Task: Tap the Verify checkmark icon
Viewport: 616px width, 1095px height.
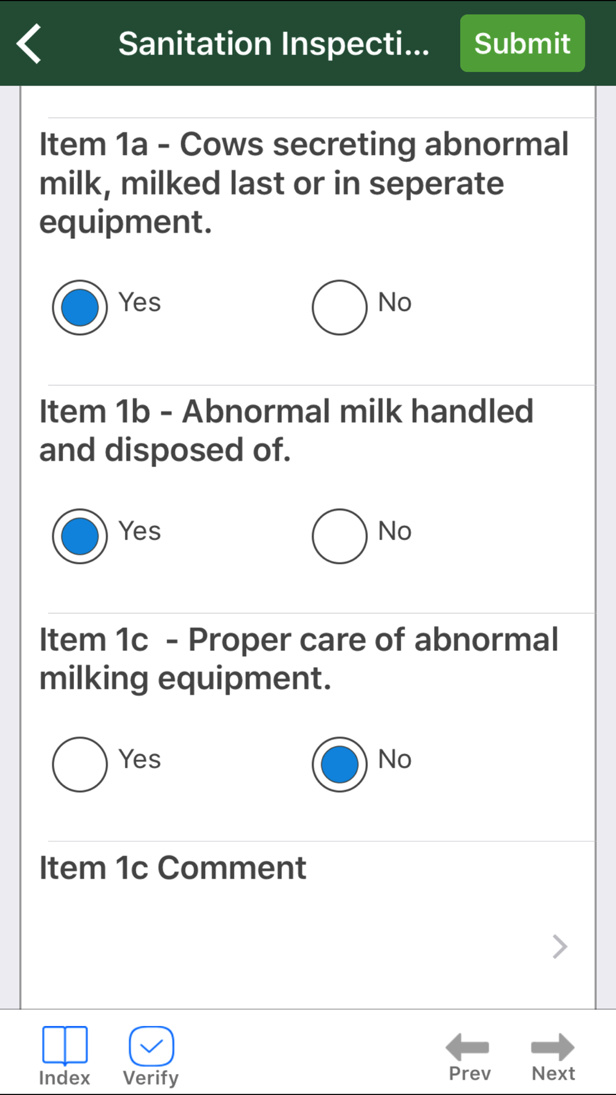Action: point(151,1045)
